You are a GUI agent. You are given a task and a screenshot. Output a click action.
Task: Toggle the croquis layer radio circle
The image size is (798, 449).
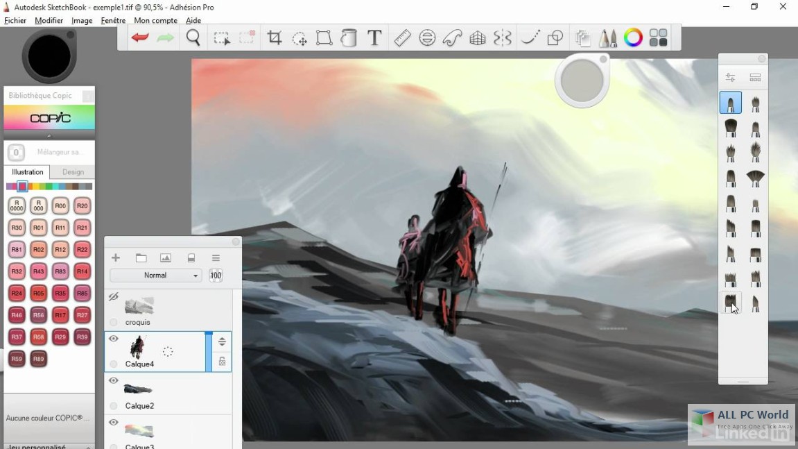[x=114, y=322]
